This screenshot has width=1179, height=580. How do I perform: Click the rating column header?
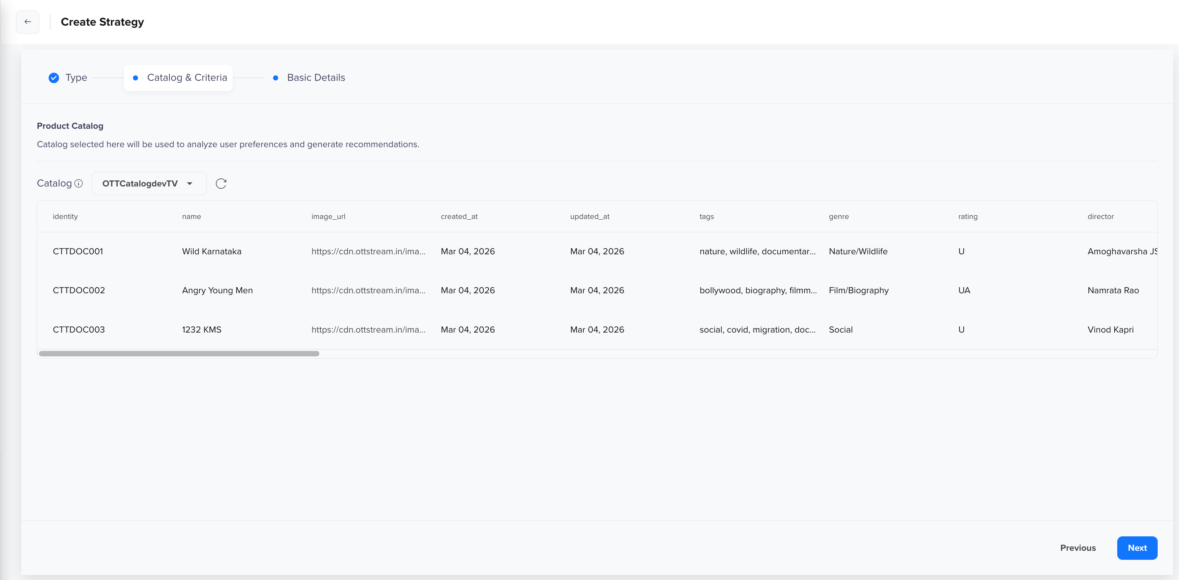968,217
